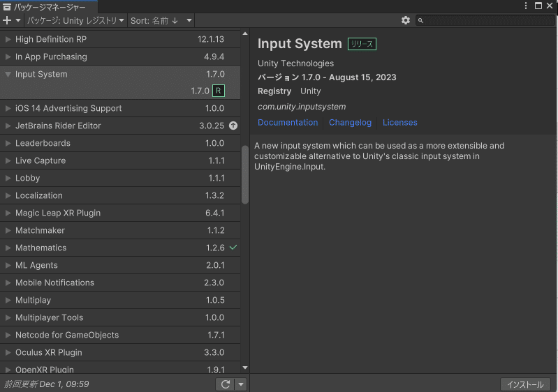The width and height of the screenshot is (558, 392).
Task: Select the パッケージマネージャー tab
Action: pos(49,7)
